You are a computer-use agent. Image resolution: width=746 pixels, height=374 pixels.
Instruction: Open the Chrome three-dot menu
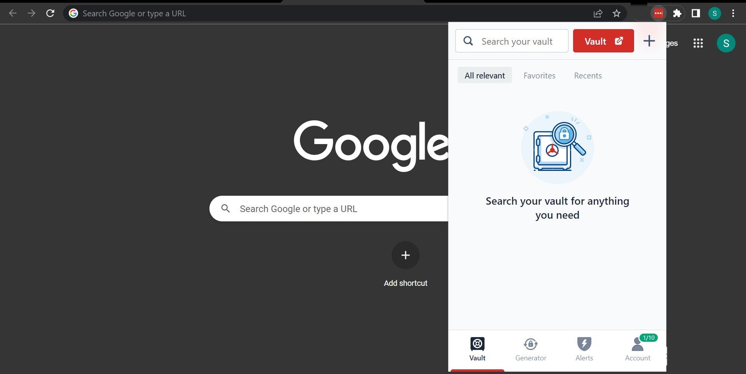point(733,13)
